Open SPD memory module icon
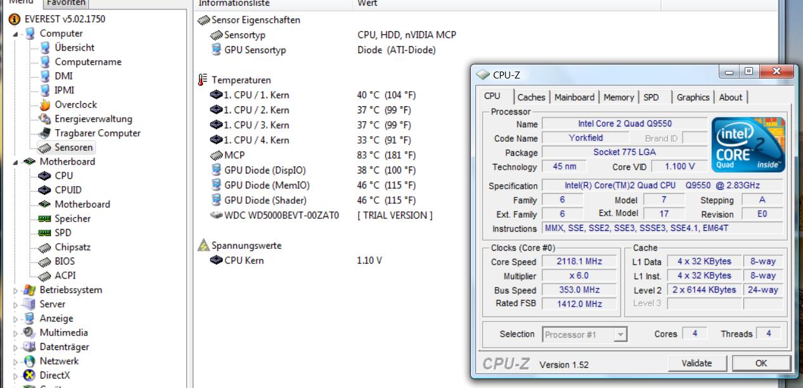The height and width of the screenshot is (388, 803). coord(45,233)
